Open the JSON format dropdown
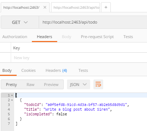 point(79,85)
